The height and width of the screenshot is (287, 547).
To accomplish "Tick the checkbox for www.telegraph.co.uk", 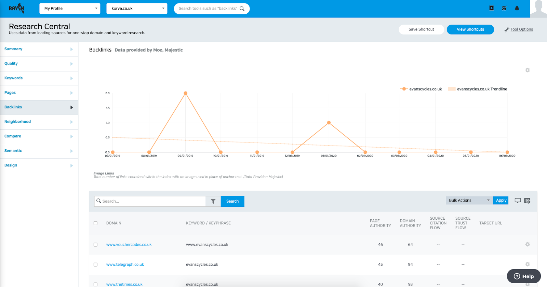I will (x=95, y=264).
